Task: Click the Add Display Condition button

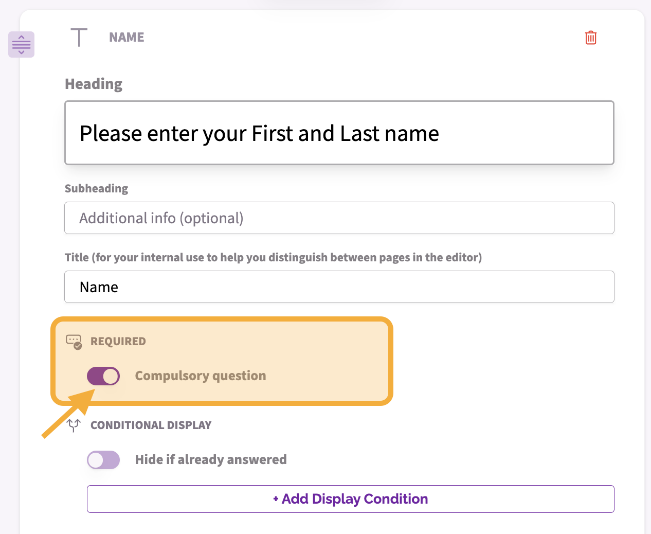Action: point(351,499)
